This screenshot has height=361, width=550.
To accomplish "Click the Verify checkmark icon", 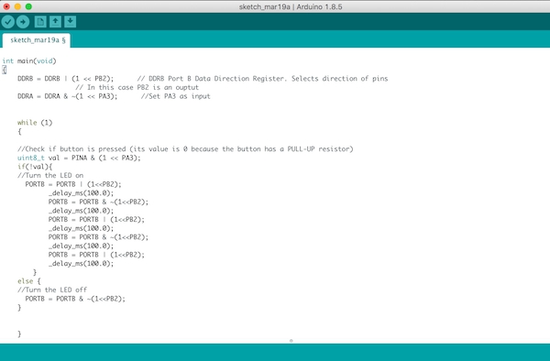I will [x=7, y=22].
